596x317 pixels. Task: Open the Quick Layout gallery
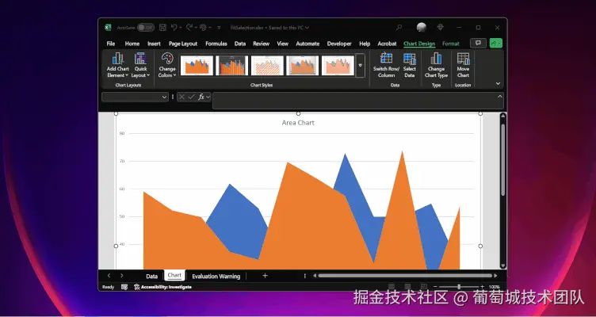tap(140, 65)
